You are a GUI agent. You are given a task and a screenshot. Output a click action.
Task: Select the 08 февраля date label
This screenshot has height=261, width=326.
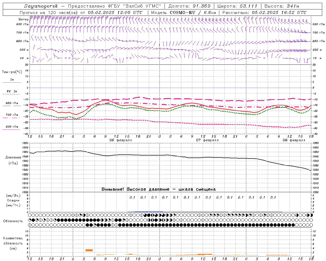pos(294,140)
